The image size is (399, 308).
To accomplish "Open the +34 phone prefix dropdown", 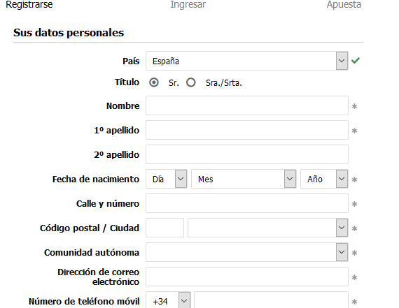I will coord(168,301).
